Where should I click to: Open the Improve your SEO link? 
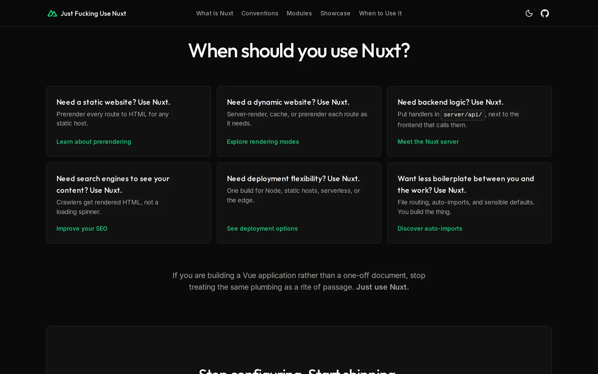pos(82,229)
